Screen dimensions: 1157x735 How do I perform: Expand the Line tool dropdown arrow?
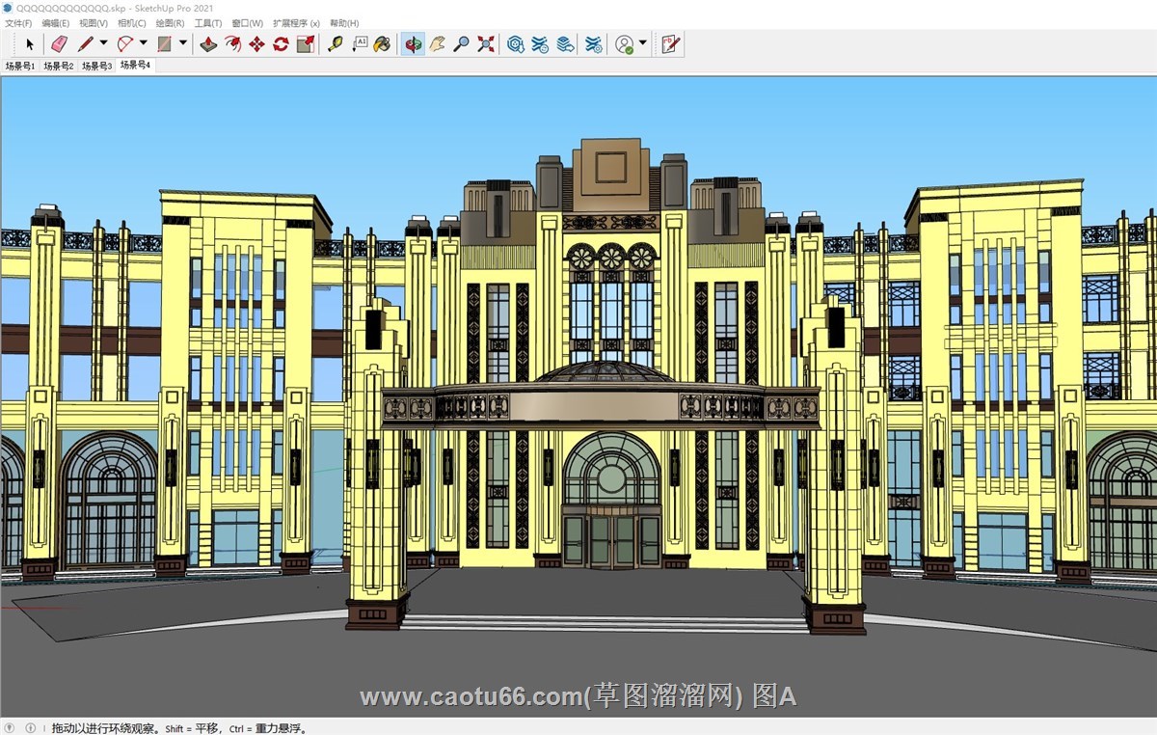(x=103, y=43)
